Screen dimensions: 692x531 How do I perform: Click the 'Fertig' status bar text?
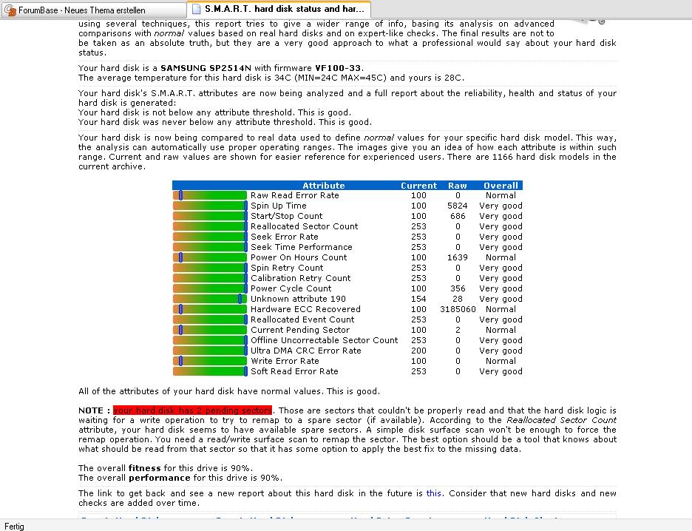[x=15, y=526]
